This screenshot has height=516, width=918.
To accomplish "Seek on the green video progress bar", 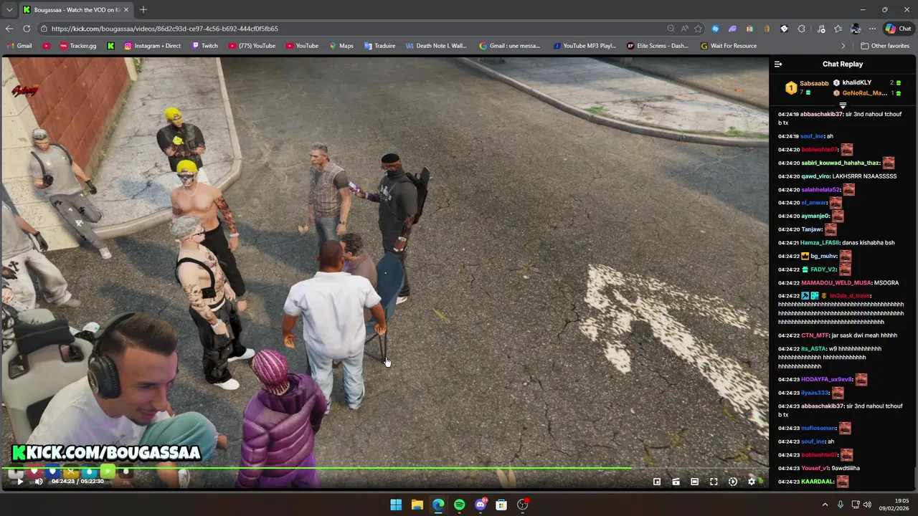I will [x=384, y=469].
